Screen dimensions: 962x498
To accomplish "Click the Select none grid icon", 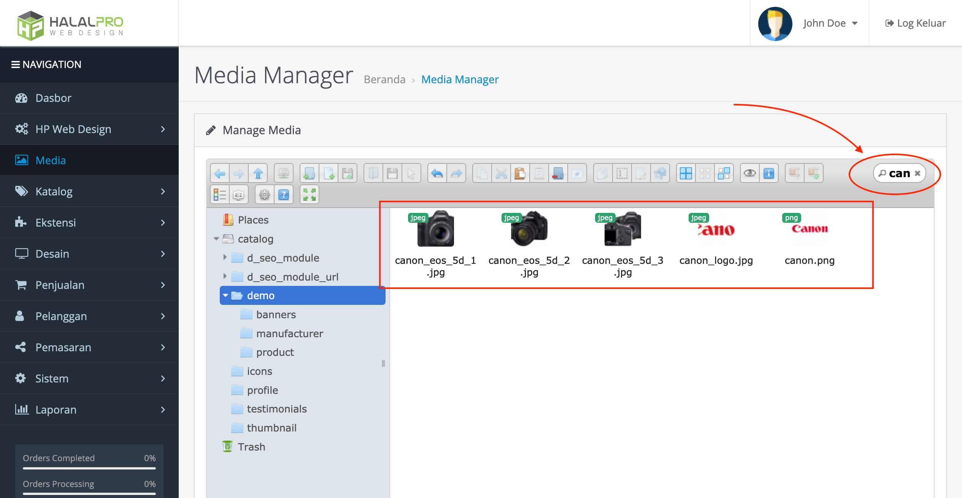I will coord(705,174).
